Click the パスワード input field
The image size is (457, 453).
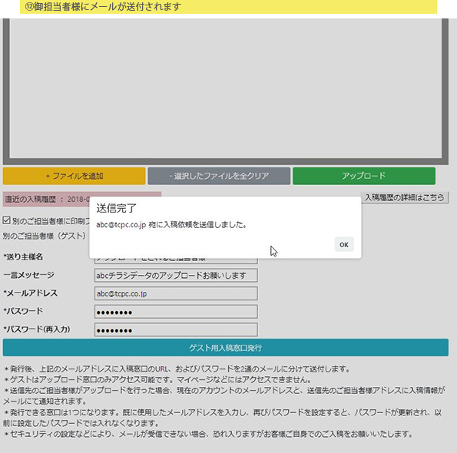coord(176,312)
